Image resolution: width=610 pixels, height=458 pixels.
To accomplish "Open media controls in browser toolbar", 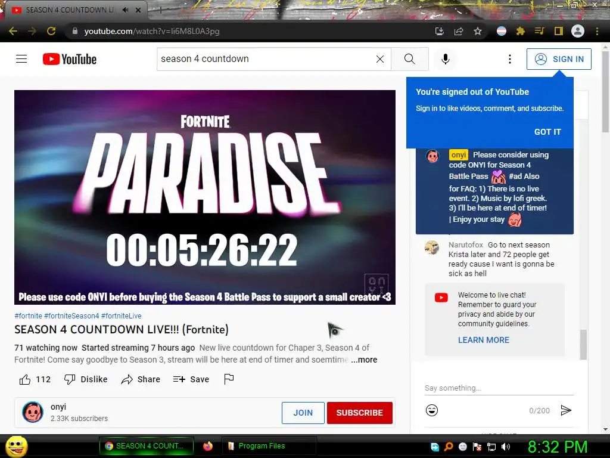I will [539, 31].
